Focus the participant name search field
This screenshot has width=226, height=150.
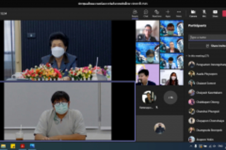pos(207,38)
